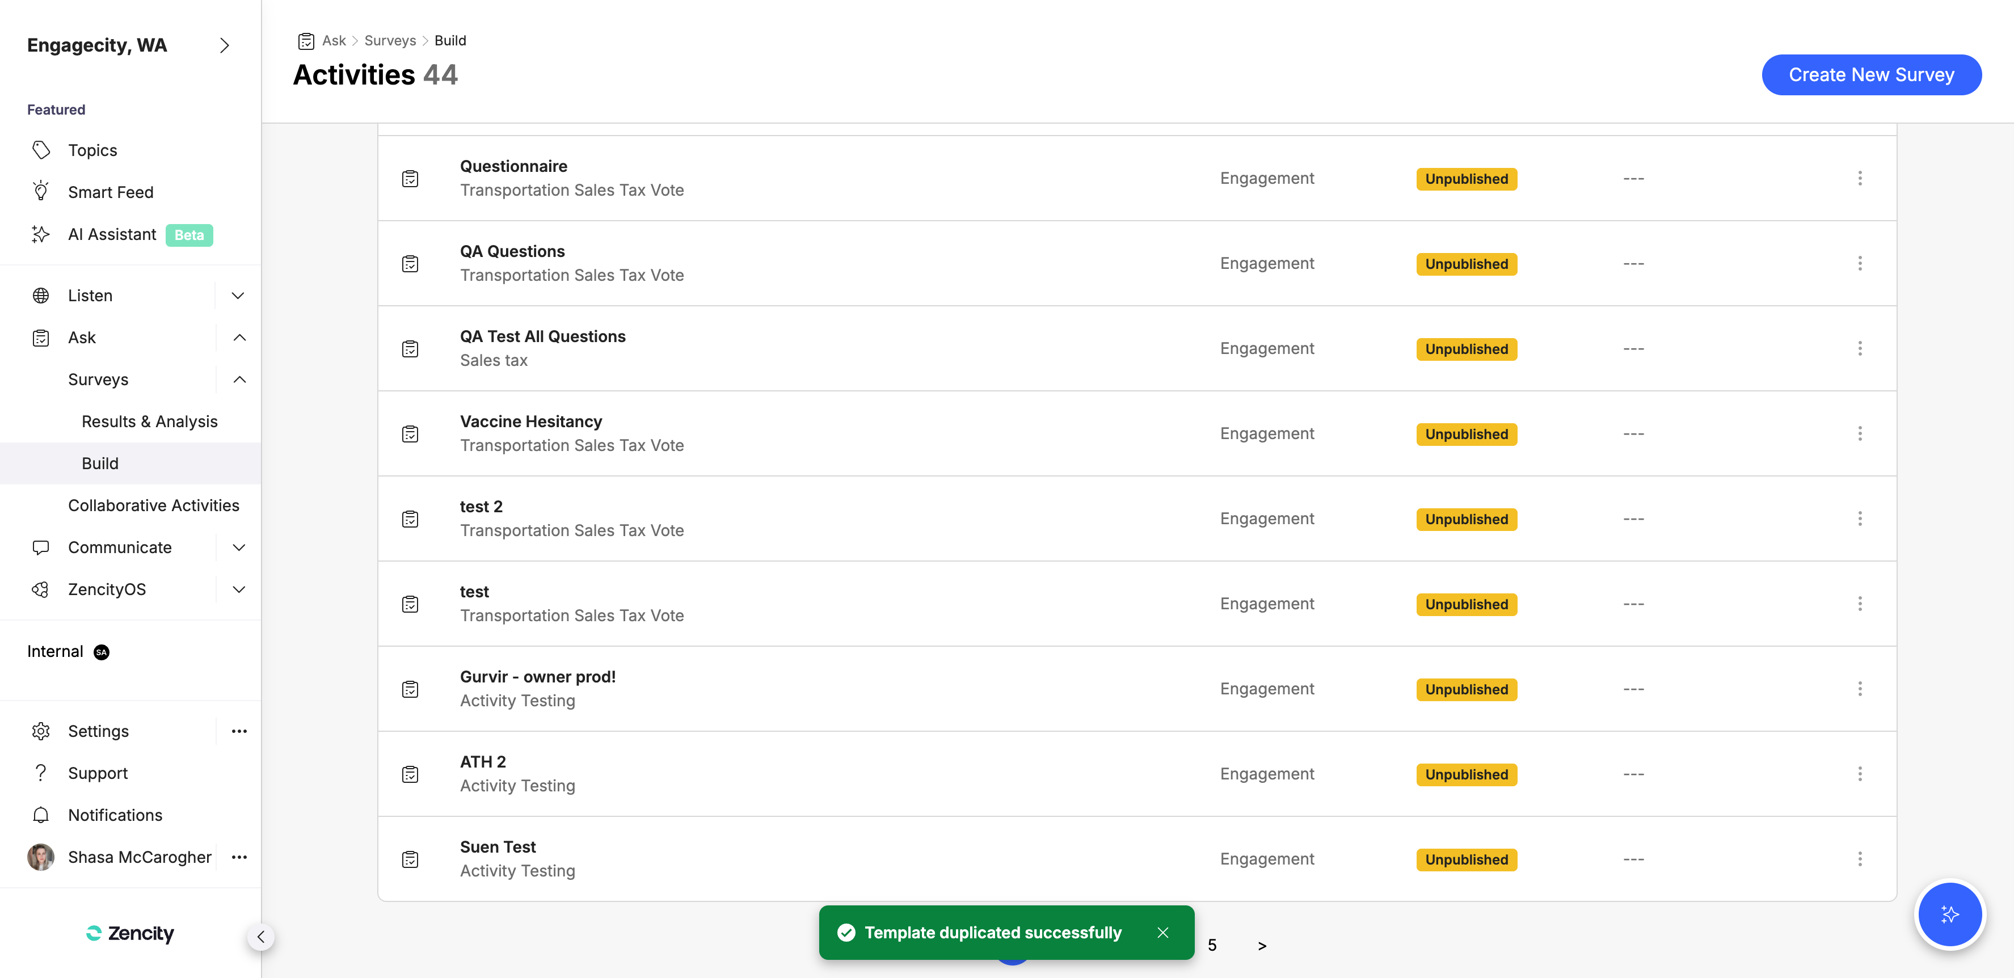This screenshot has height=978, width=2014.
Task: Expand the Communicate section chevron
Action: click(239, 547)
